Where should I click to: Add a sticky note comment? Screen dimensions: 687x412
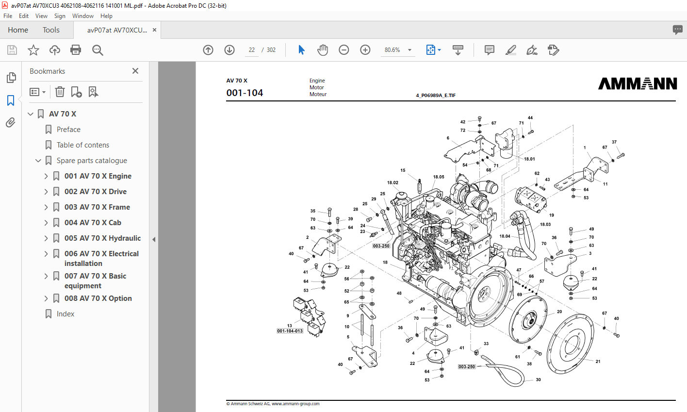click(490, 50)
